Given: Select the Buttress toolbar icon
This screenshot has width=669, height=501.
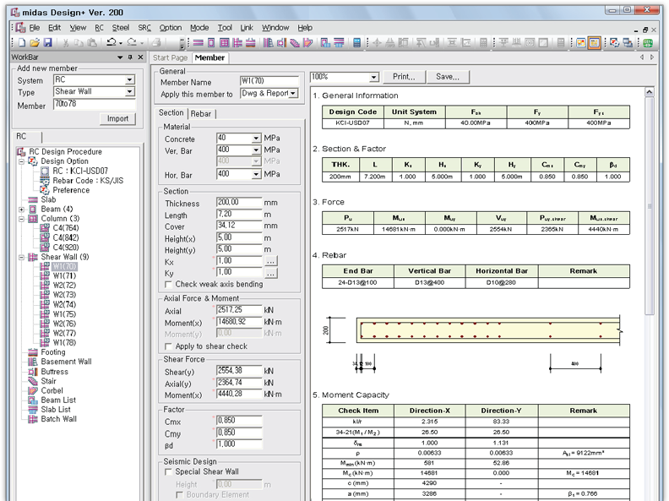Looking at the screenshot, I should pos(281,43).
